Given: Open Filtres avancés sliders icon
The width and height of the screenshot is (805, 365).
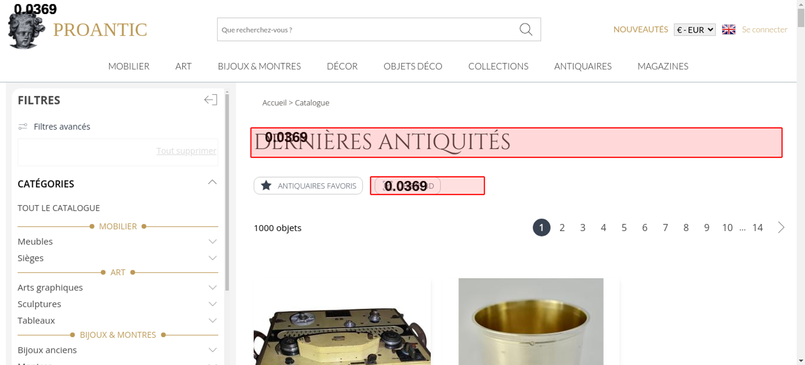Looking at the screenshot, I should (x=23, y=127).
